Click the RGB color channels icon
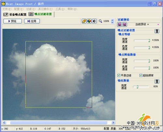 tap(89, 21)
